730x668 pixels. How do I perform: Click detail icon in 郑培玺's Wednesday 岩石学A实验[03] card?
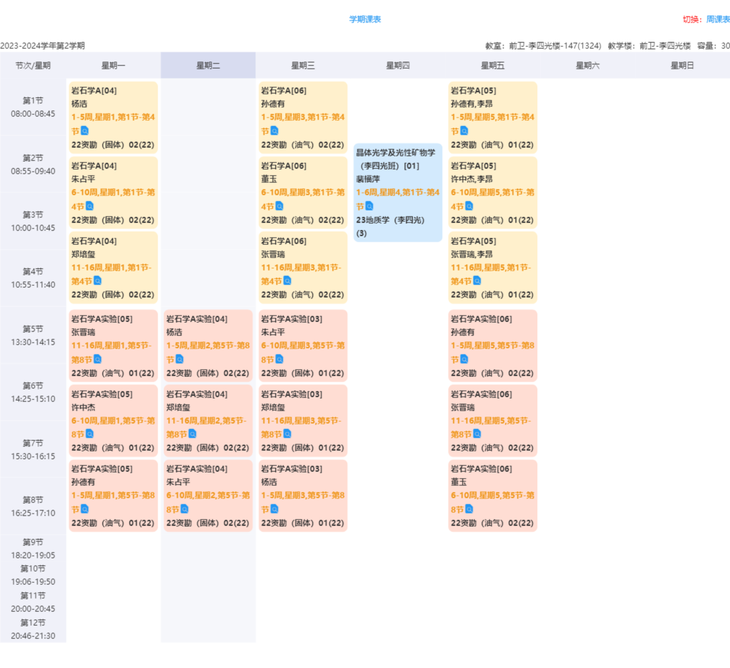click(x=287, y=434)
